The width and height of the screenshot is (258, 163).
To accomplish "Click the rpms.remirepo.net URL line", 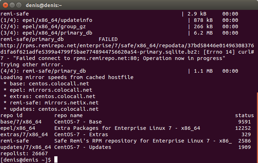I will tap(127, 46).
